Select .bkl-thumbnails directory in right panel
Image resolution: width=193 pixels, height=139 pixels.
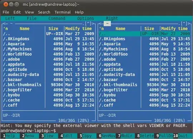tap(144, 85)
